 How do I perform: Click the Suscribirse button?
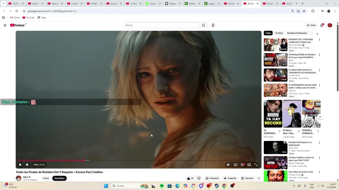[x=59, y=178]
